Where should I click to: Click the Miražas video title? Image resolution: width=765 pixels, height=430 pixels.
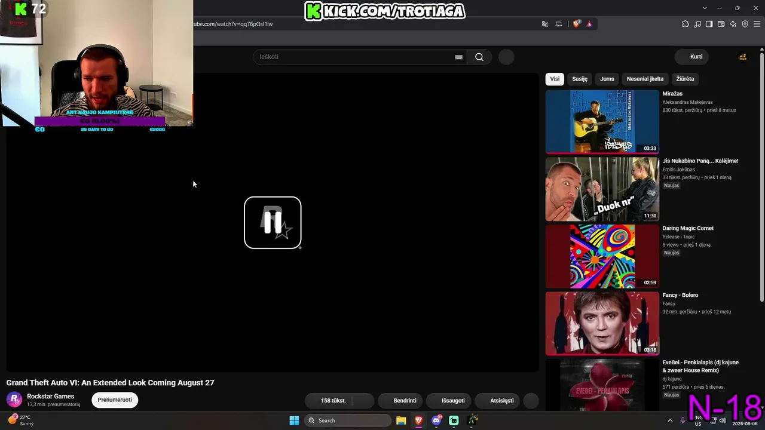point(672,94)
